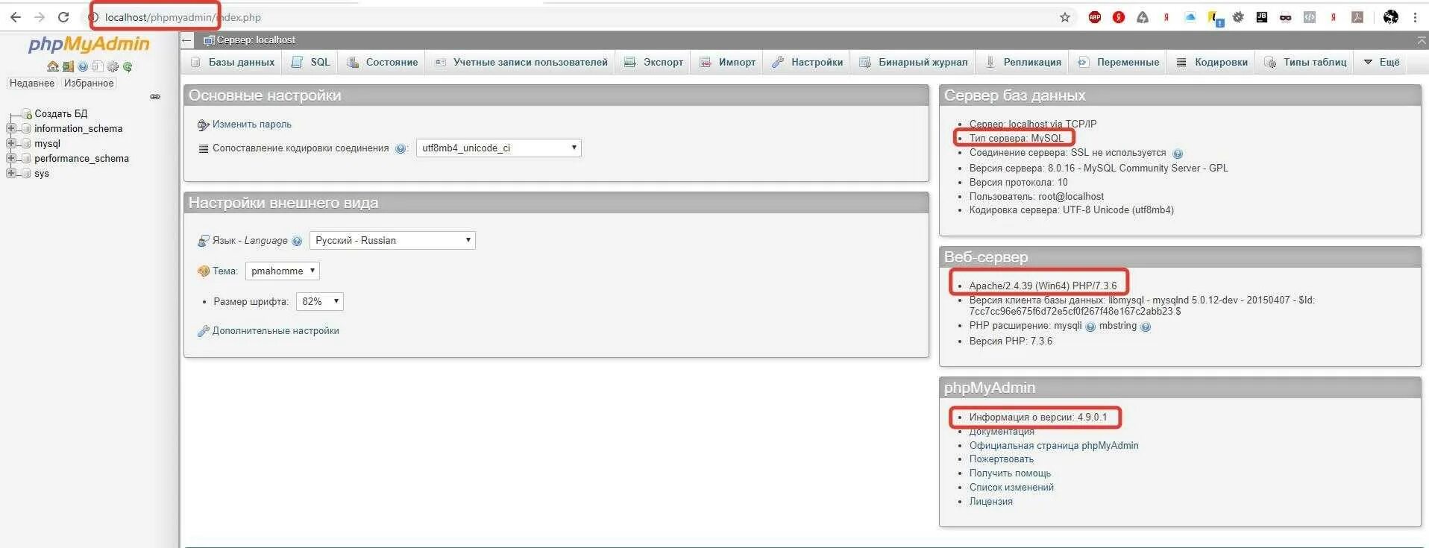Click the help icon next to connection collation
Viewport: 1429px width, 548px height.
401,148
